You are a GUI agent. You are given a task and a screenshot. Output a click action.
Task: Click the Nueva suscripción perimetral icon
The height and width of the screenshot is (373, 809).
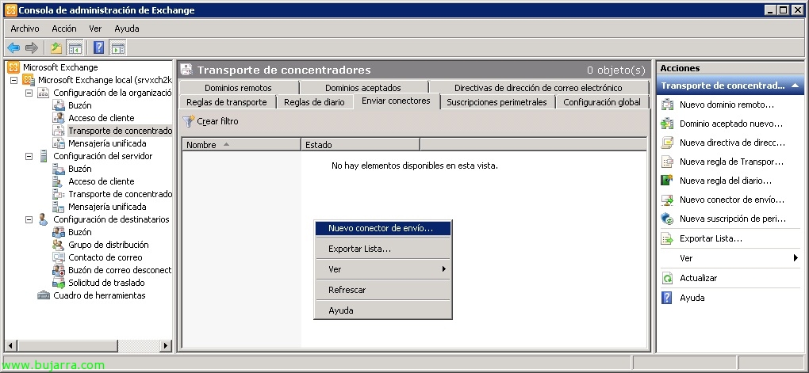(667, 219)
